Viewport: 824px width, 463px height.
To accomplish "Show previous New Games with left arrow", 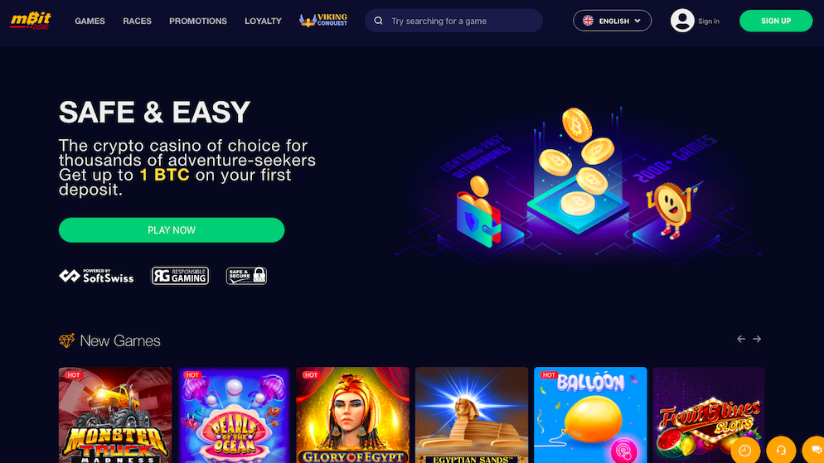I will click(741, 339).
